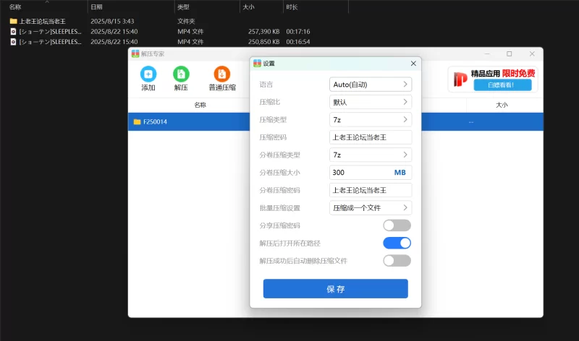
Task: Click the 压缩比 label
Action: coord(269,102)
